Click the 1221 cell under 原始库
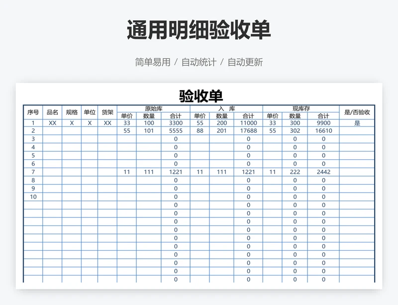Viewport: 398px width, 305px height. pos(176,172)
